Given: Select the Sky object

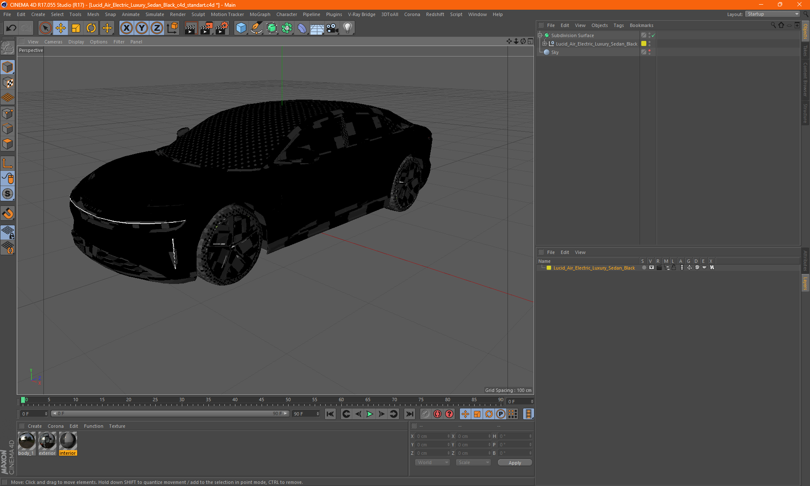Looking at the screenshot, I should pyautogui.click(x=555, y=52).
